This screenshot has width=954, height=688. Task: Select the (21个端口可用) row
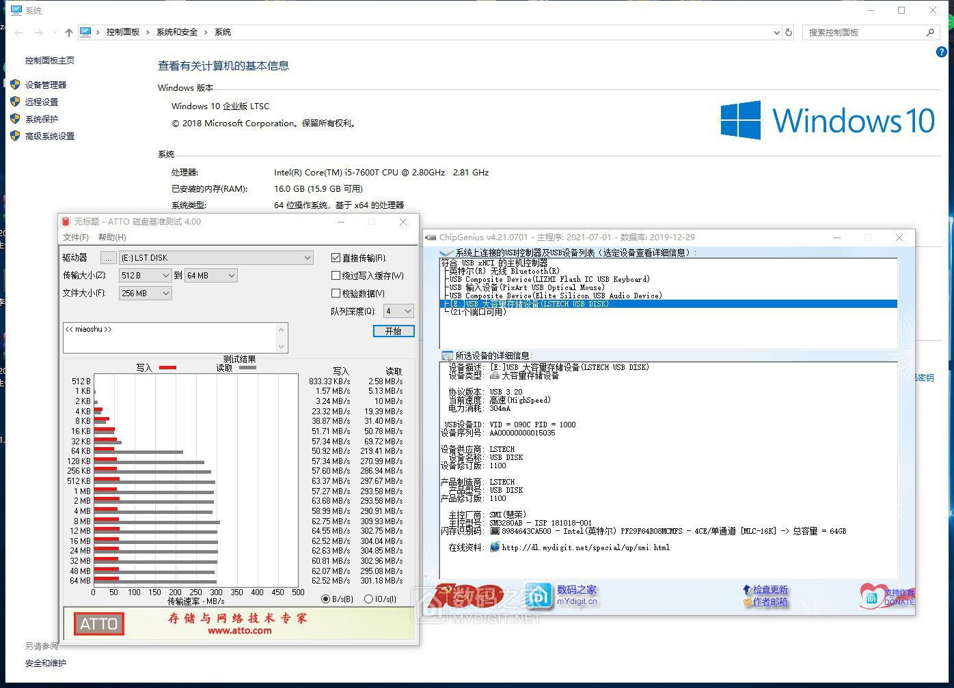[478, 312]
